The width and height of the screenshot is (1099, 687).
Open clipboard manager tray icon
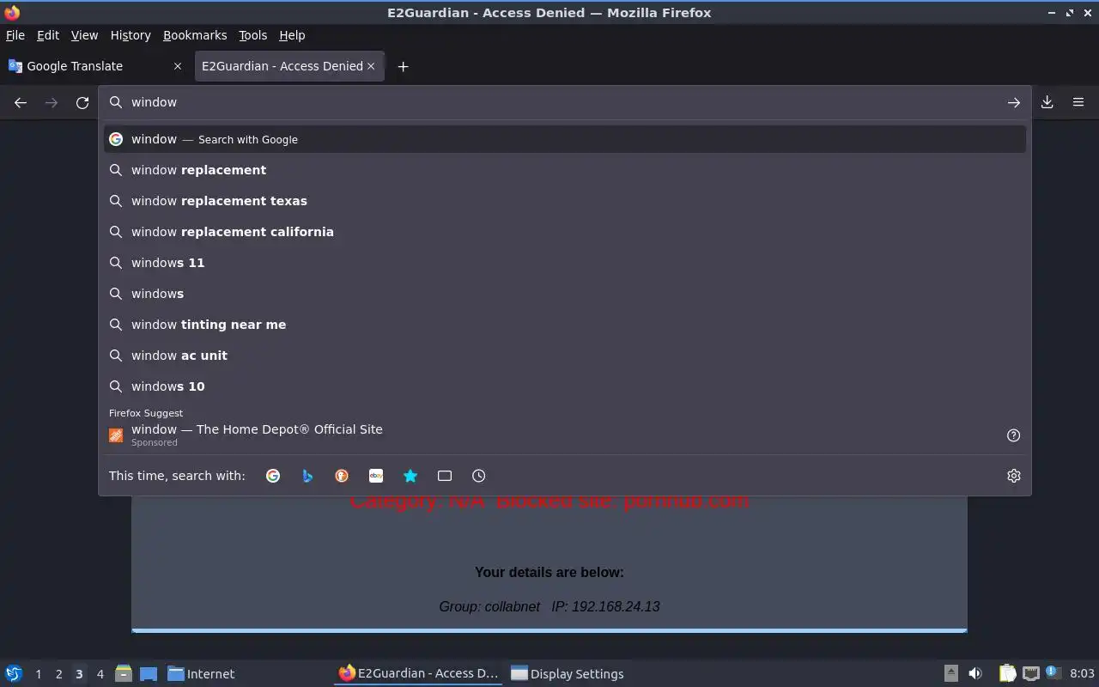coord(1007,673)
